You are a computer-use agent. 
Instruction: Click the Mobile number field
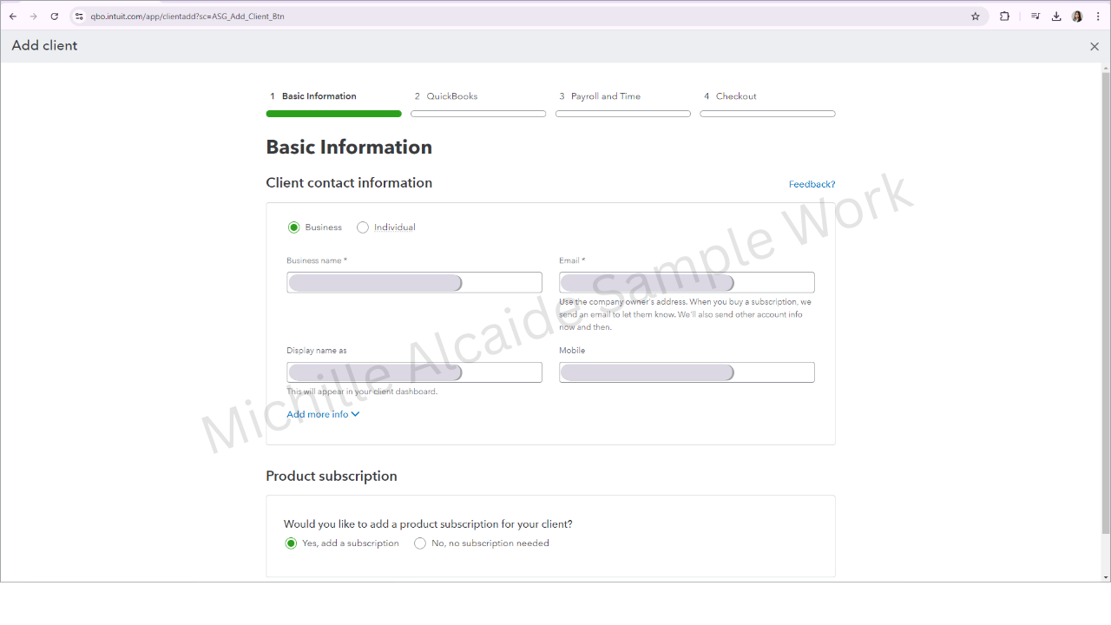point(687,372)
